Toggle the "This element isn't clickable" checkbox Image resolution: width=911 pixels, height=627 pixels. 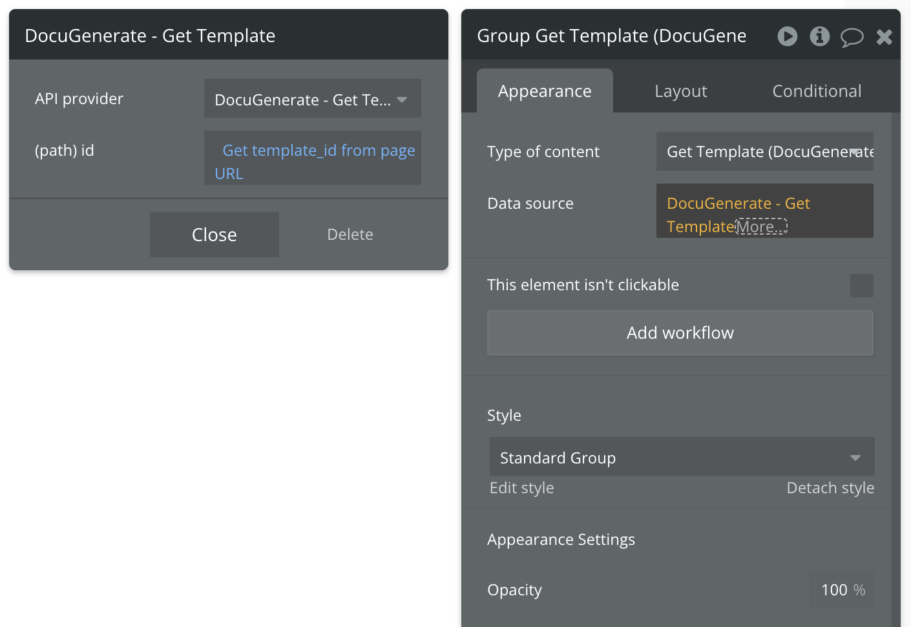coord(861,285)
